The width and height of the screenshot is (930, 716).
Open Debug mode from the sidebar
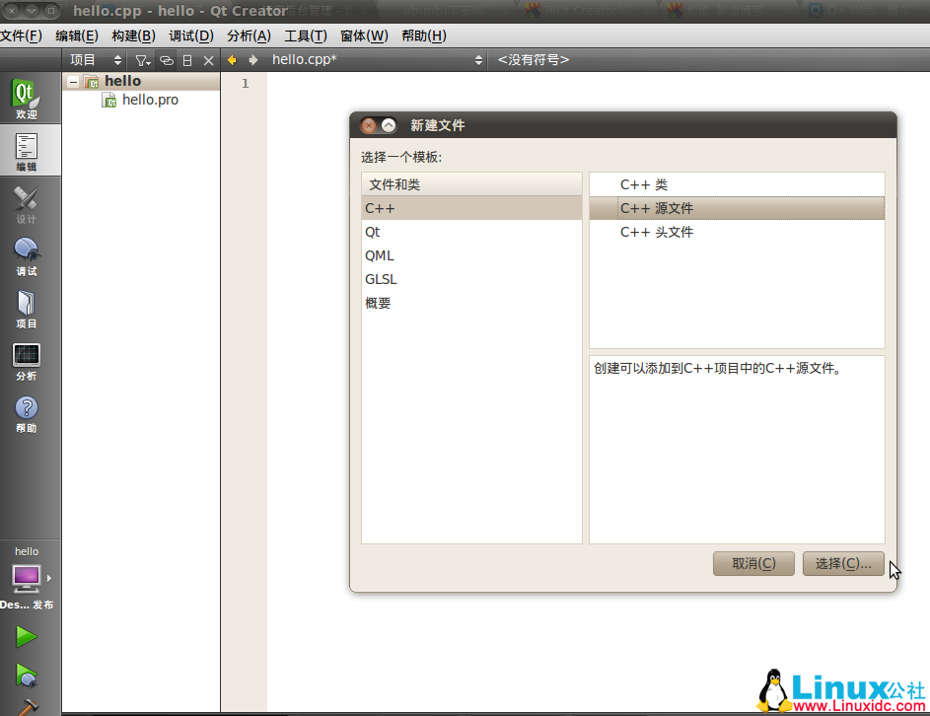pyautogui.click(x=25, y=254)
